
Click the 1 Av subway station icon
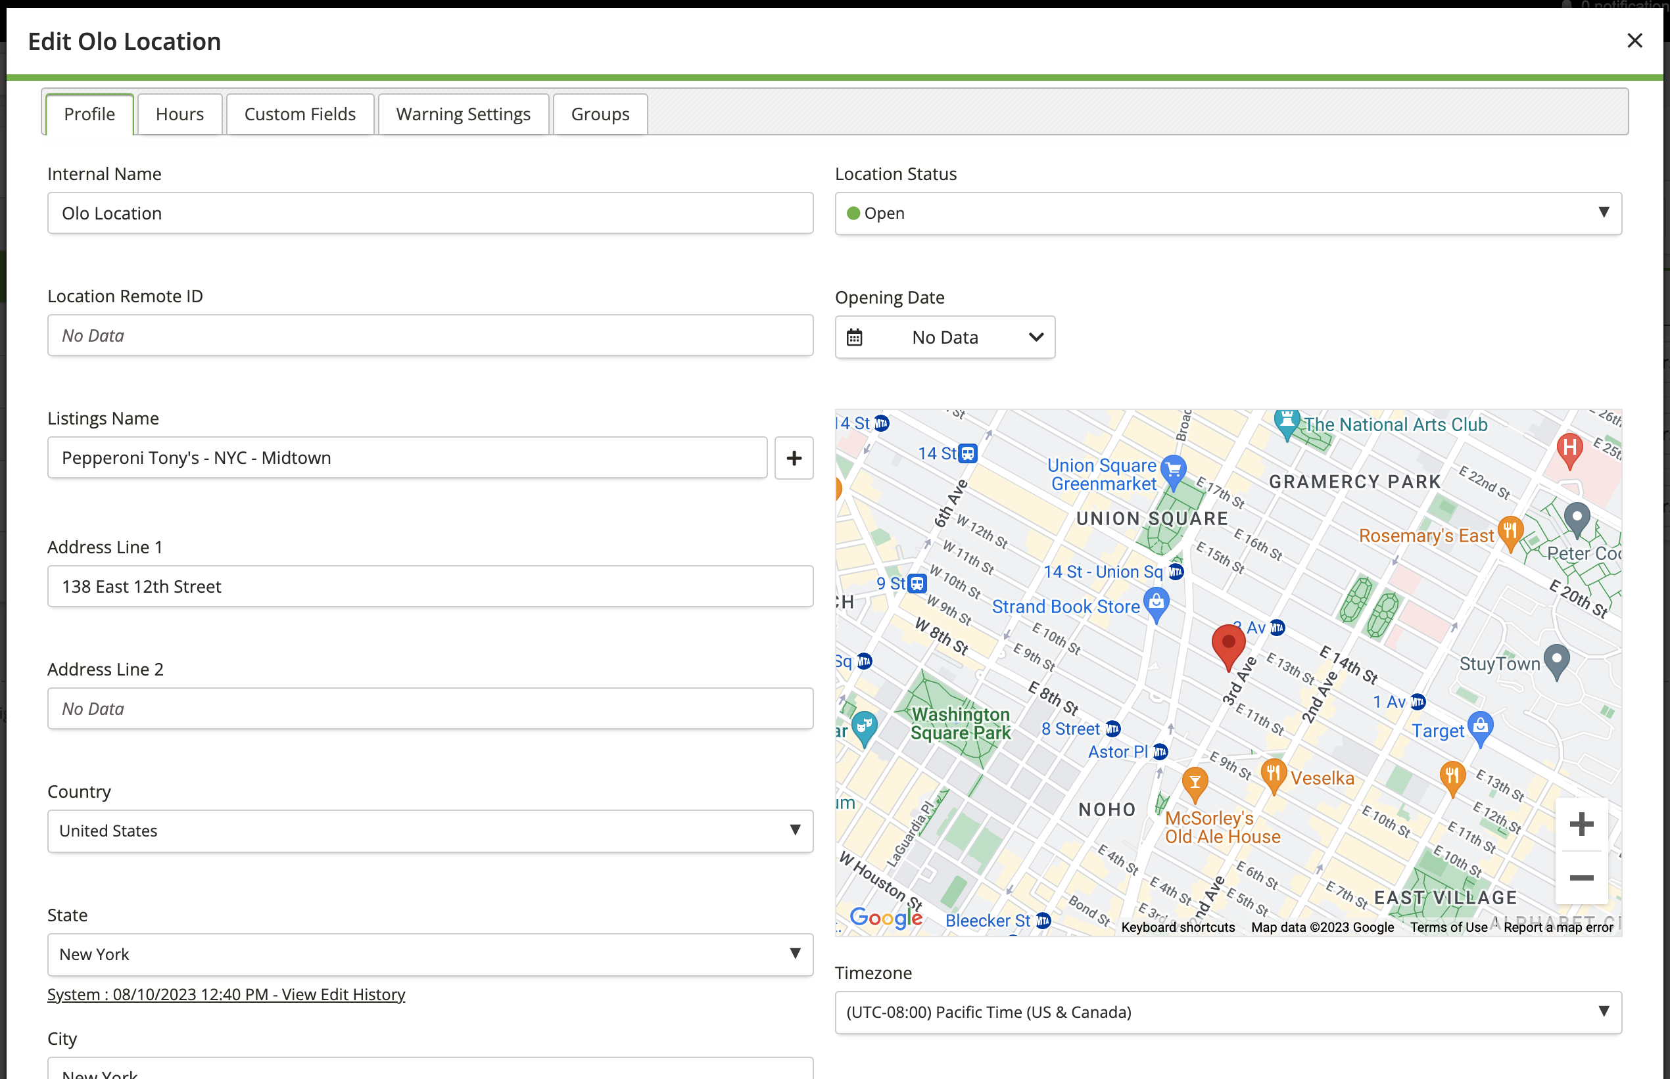point(1418,702)
